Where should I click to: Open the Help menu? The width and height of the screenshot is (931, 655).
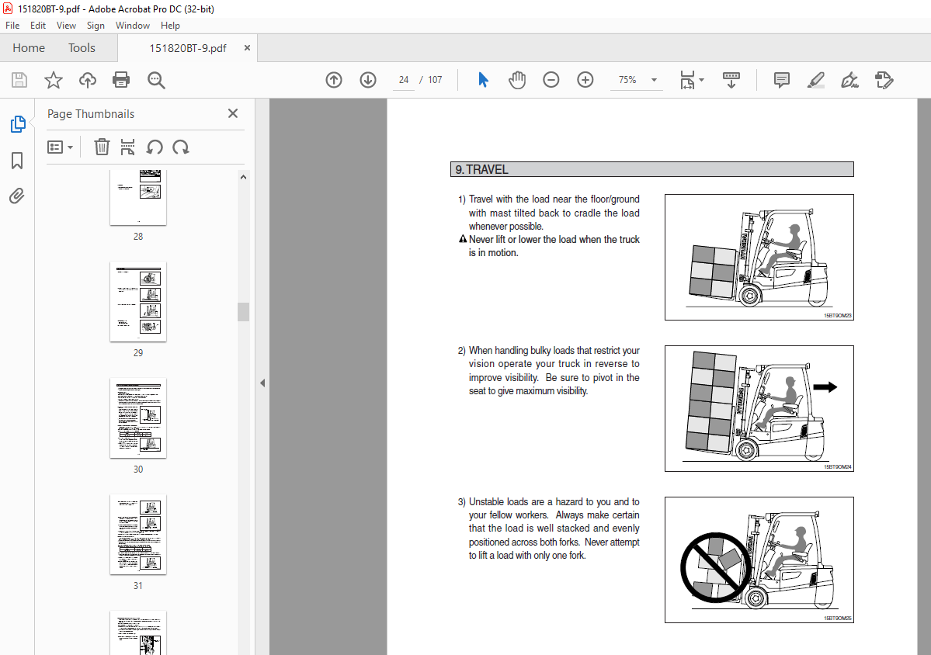(x=170, y=26)
